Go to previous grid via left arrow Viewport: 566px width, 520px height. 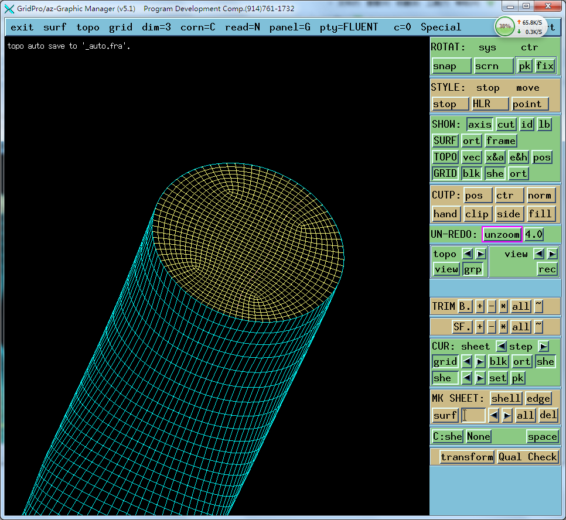click(466, 361)
